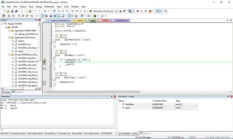The width and height of the screenshot is (233, 139).
Task: Toggle auto-hide pin on Call Stack panel
Action: click(228, 97)
